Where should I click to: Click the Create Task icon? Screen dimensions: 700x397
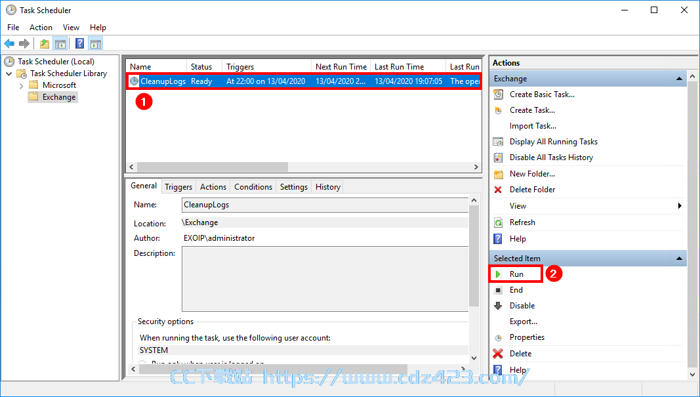point(498,110)
